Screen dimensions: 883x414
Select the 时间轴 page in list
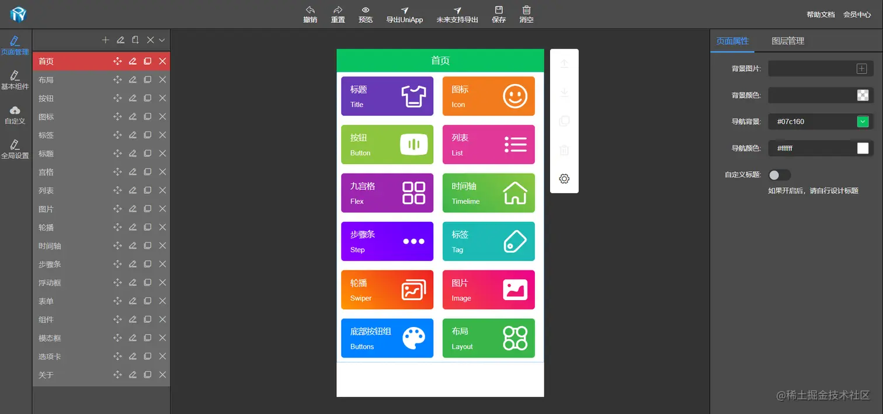pos(101,246)
